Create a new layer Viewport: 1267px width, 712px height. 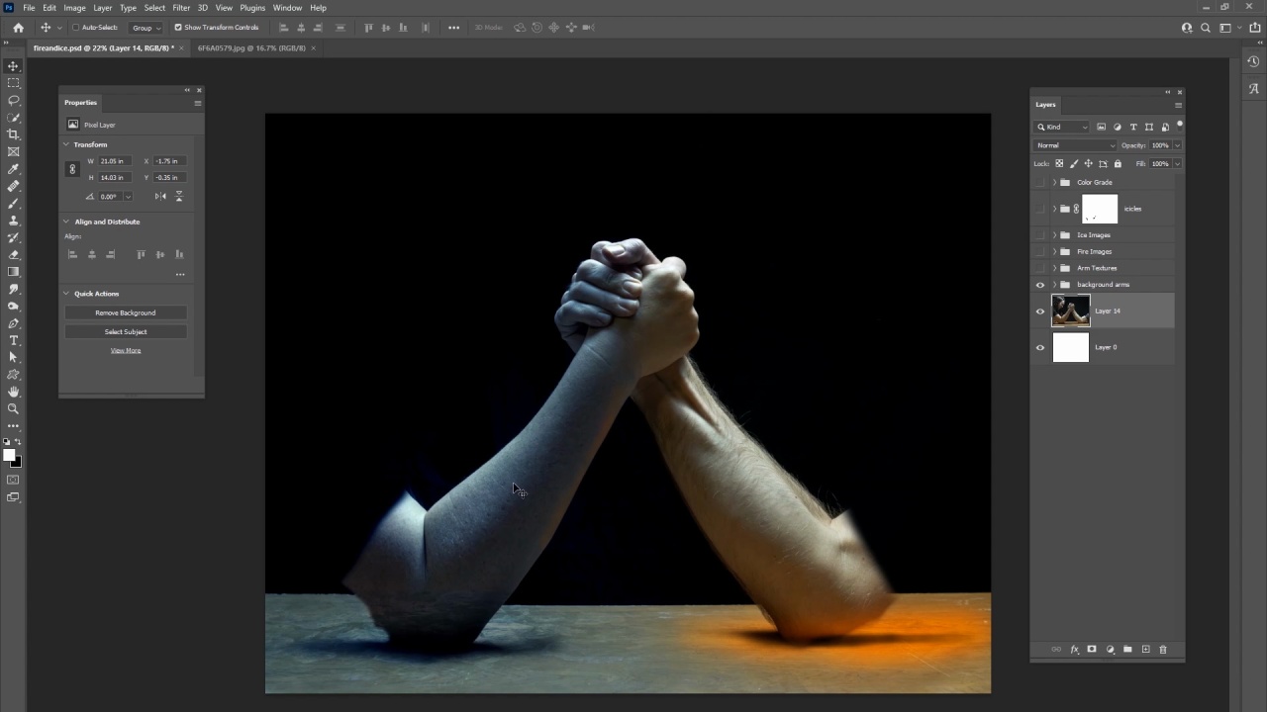(1145, 650)
